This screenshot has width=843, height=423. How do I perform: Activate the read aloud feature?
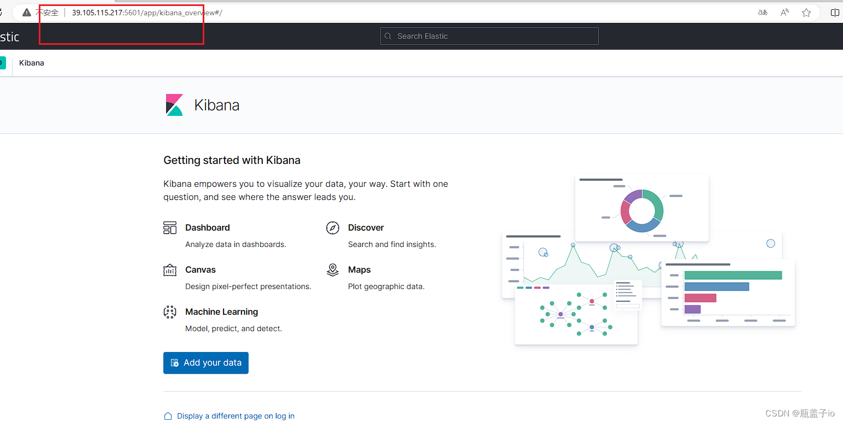785,12
